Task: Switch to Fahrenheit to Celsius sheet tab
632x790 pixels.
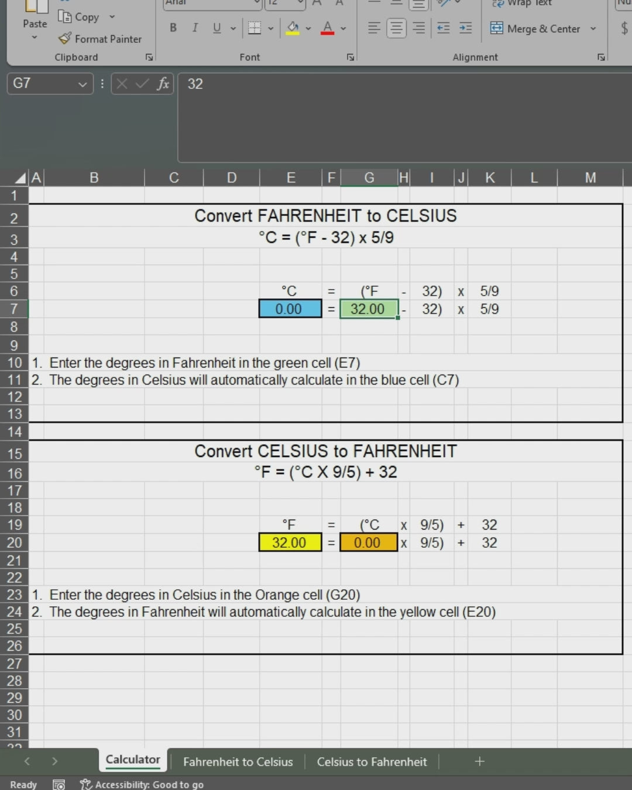Action: tap(238, 762)
